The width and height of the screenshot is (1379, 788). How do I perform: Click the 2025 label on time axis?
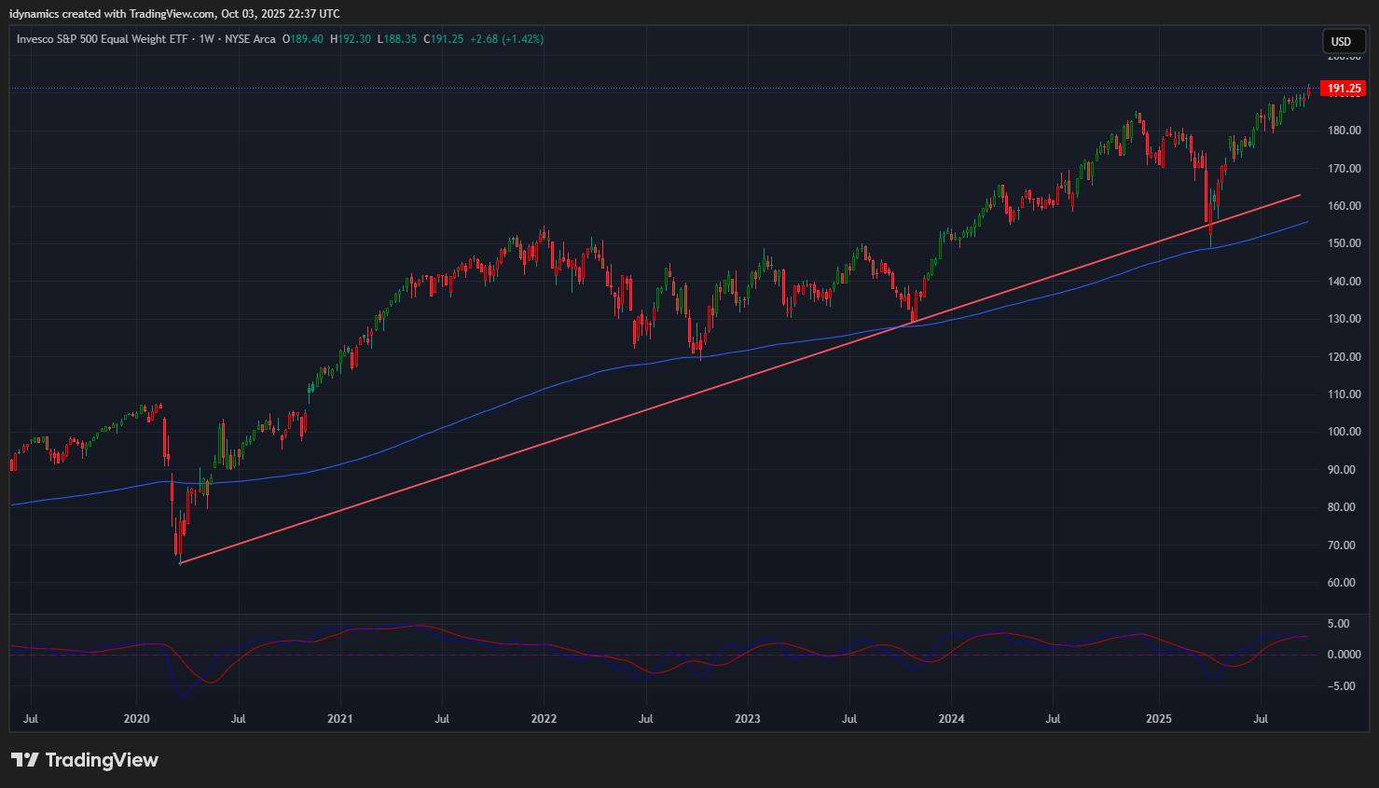(1158, 719)
